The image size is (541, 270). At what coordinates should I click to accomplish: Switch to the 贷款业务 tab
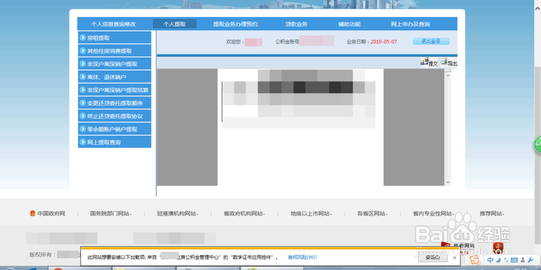pos(296,24)
